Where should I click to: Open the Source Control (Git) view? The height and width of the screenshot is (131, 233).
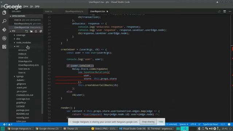click(x=4, y=30)
